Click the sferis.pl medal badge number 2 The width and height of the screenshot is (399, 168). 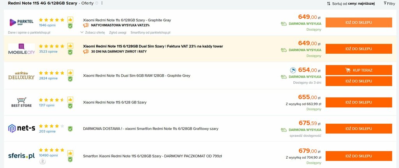(x=43, y=161)
